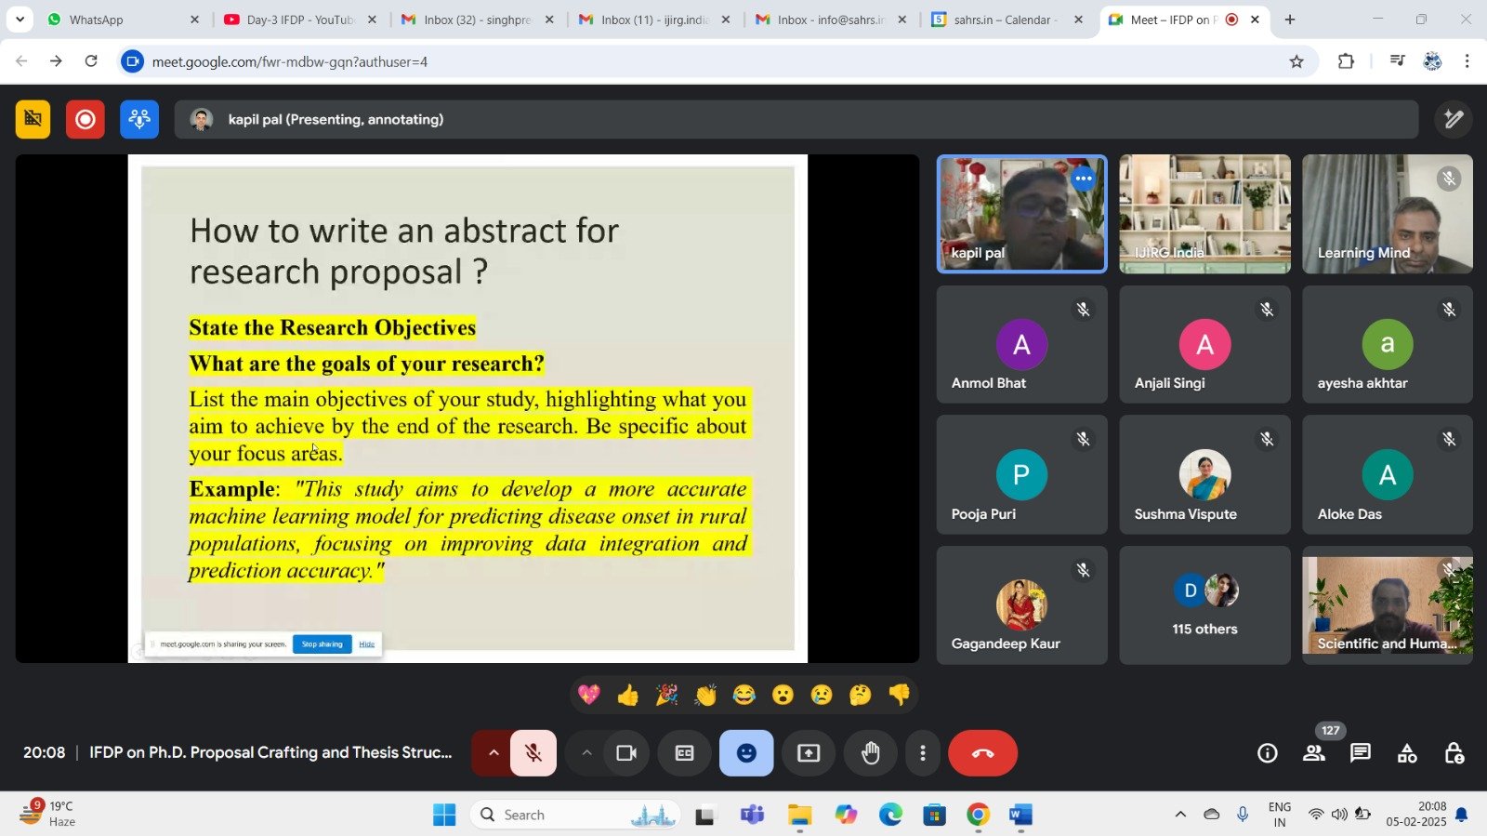The width and height of the screenshot is (1487, 836).
Task: Expand the audio settings arrow beside microphone
Action: point(493,753)
